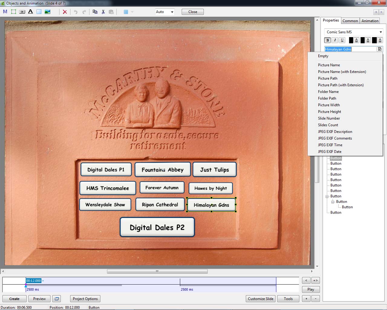Open the Comic Sans MS font dropdown
Screen dimensions: 387x310
tap(354, 32)
